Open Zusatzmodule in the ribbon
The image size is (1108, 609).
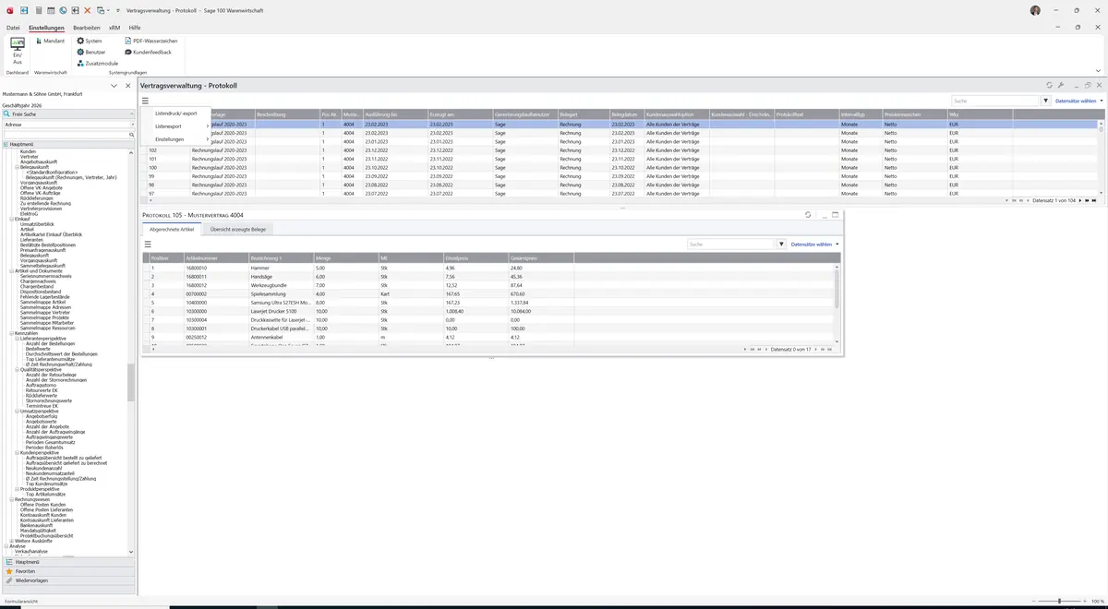point(97,64)
